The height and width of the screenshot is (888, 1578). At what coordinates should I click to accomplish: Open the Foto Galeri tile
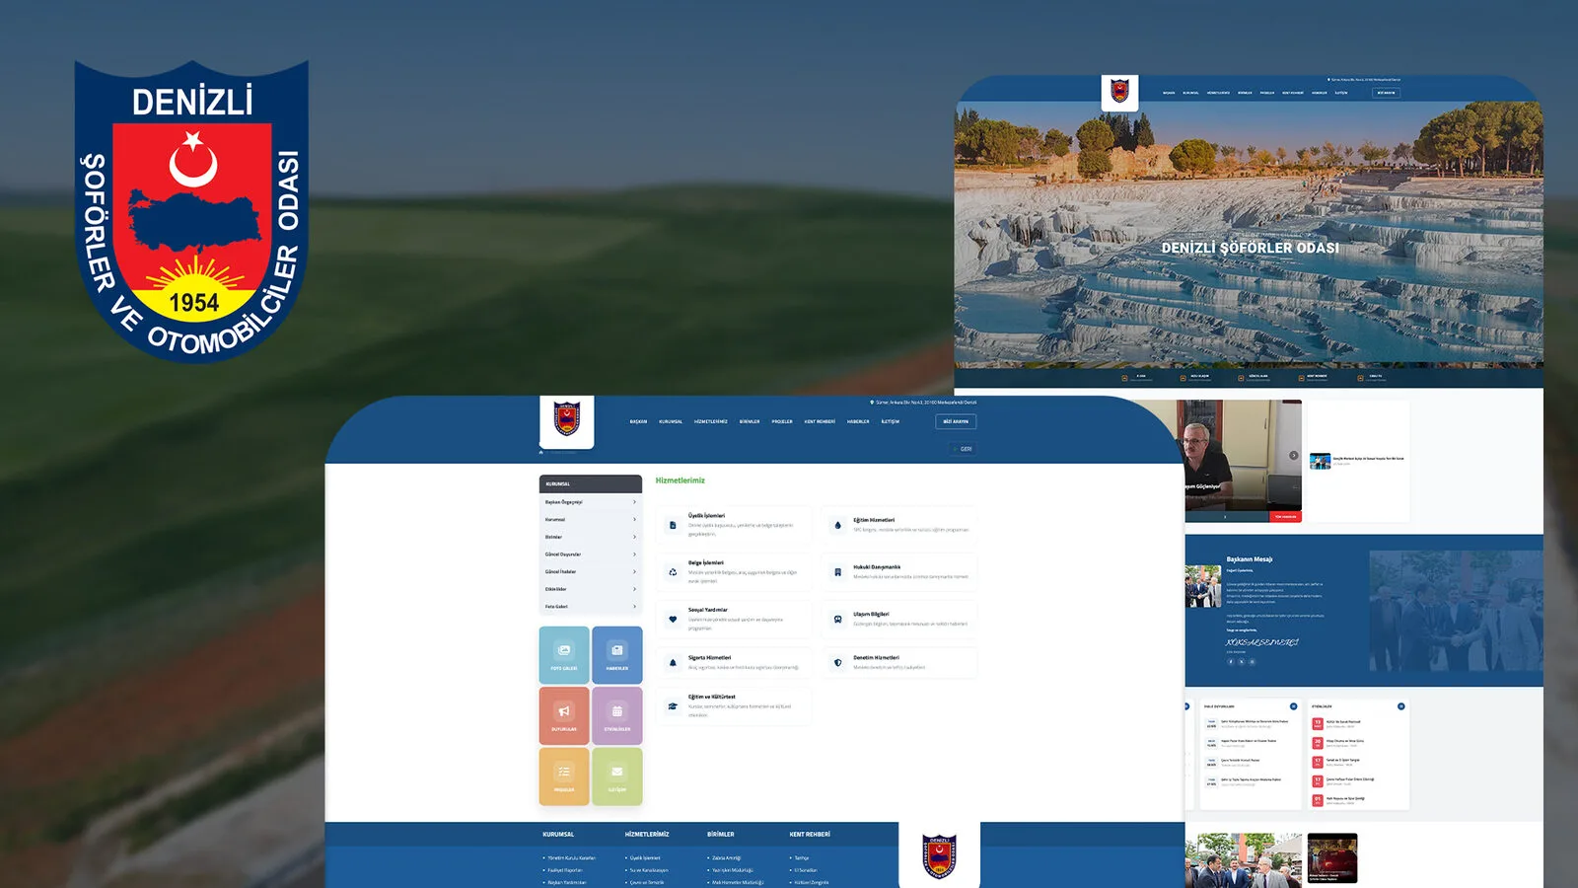(x=564, y=655)
